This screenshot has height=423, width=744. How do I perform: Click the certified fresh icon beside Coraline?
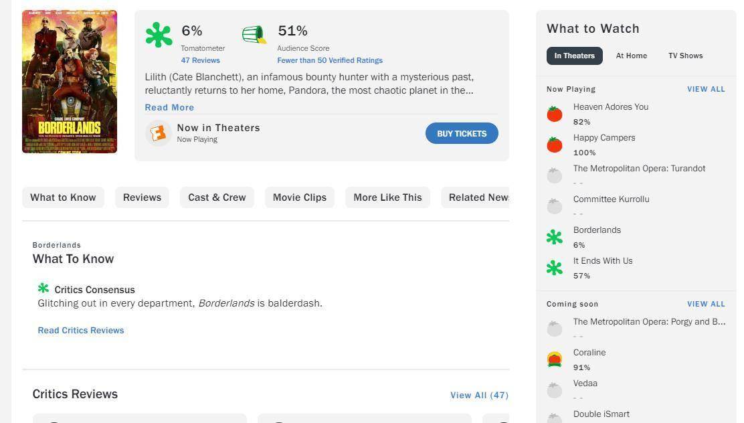click(x=554, y=359)
